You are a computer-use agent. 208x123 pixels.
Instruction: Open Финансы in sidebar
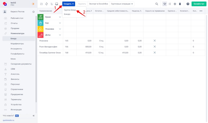pos(15,79)
